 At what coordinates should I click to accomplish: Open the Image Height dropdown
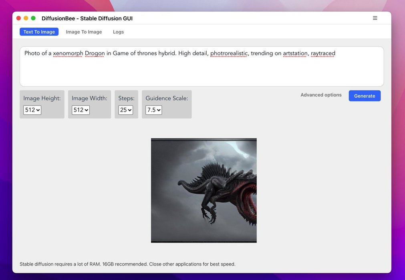(32, 110)
